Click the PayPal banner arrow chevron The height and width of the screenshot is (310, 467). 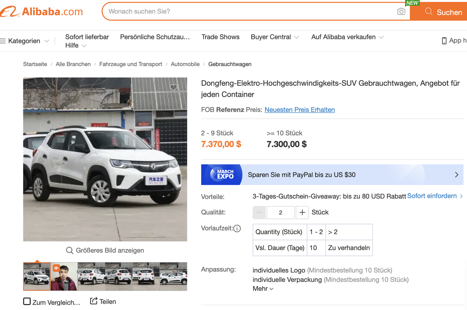tap(457, 175)
